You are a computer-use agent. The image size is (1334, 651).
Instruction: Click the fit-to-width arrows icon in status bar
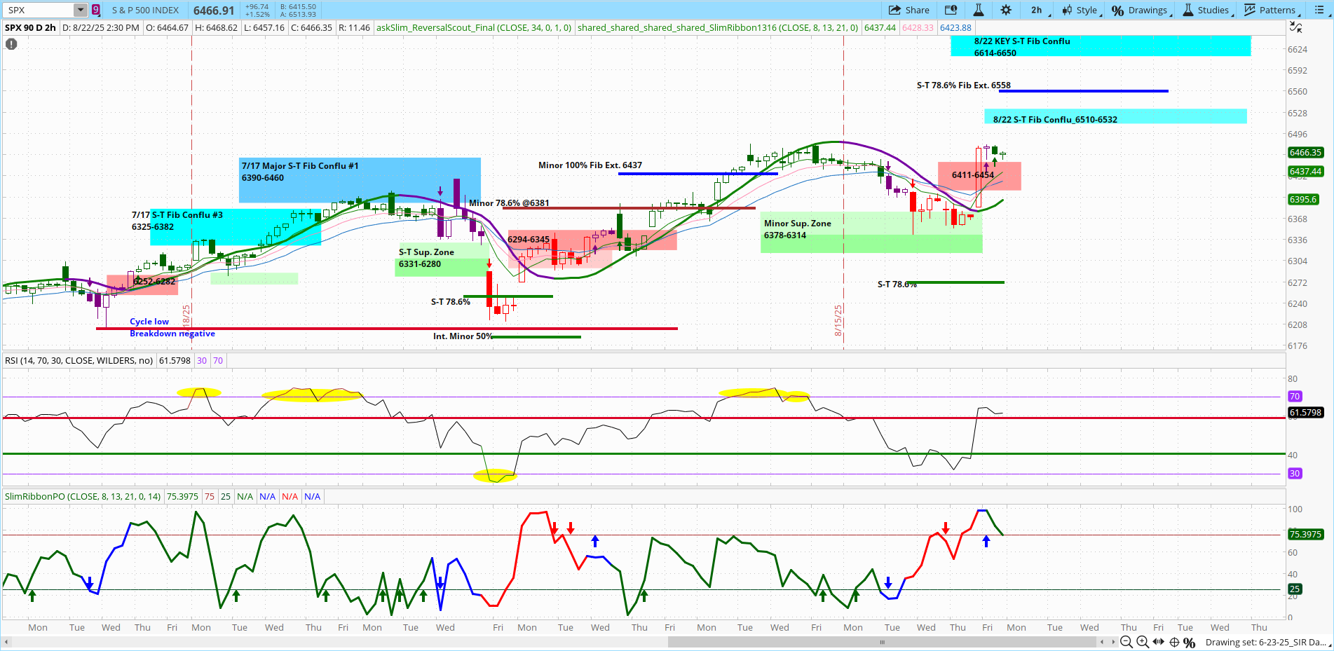pos(1159,642)
